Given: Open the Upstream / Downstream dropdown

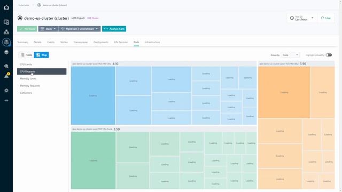Looking at the screenshot, I should (x=80, y=29).
